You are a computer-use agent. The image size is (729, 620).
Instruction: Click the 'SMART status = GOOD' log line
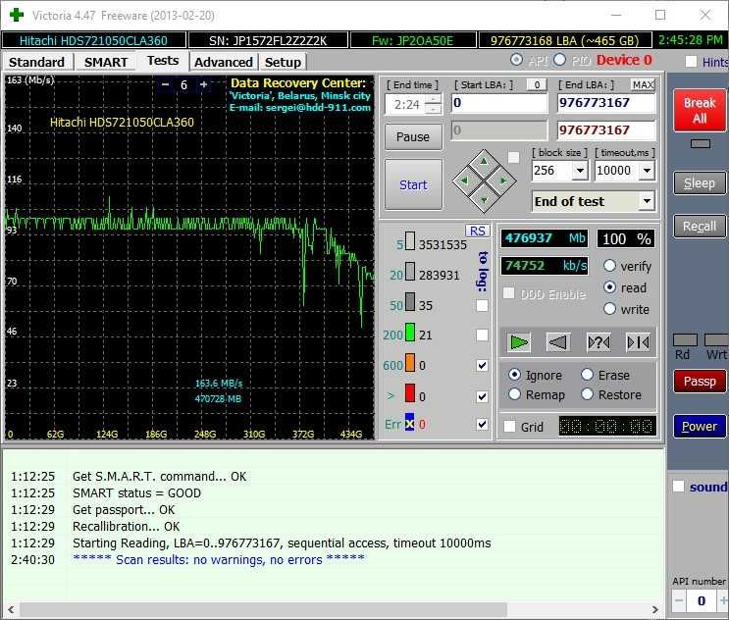tap(136, 493)
